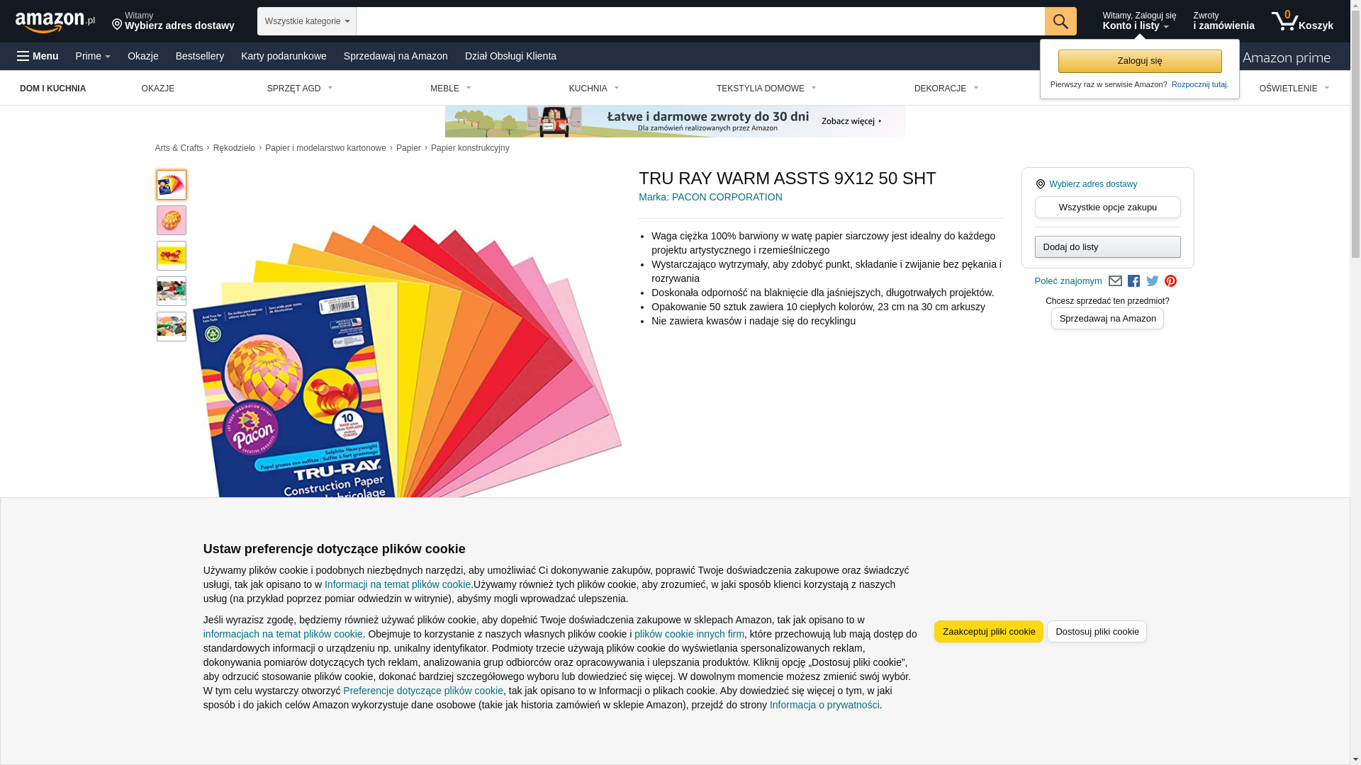This screenshot has width=1361, height=765.
Task: Share product on Facebook icon
Action: (x=1133, y=281)
